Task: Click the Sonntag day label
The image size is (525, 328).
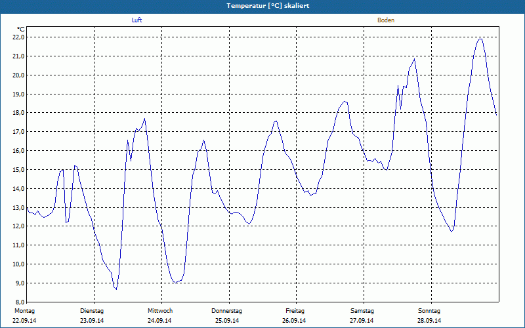Action: [429, 311]
